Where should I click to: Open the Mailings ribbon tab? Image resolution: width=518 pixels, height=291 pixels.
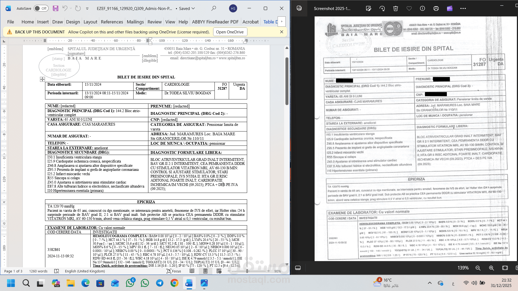click(135, 22)
